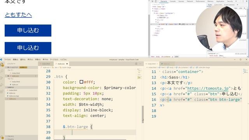249x140 pixels.
Task: Switch to style.scss editor tab
Action: 61,64
